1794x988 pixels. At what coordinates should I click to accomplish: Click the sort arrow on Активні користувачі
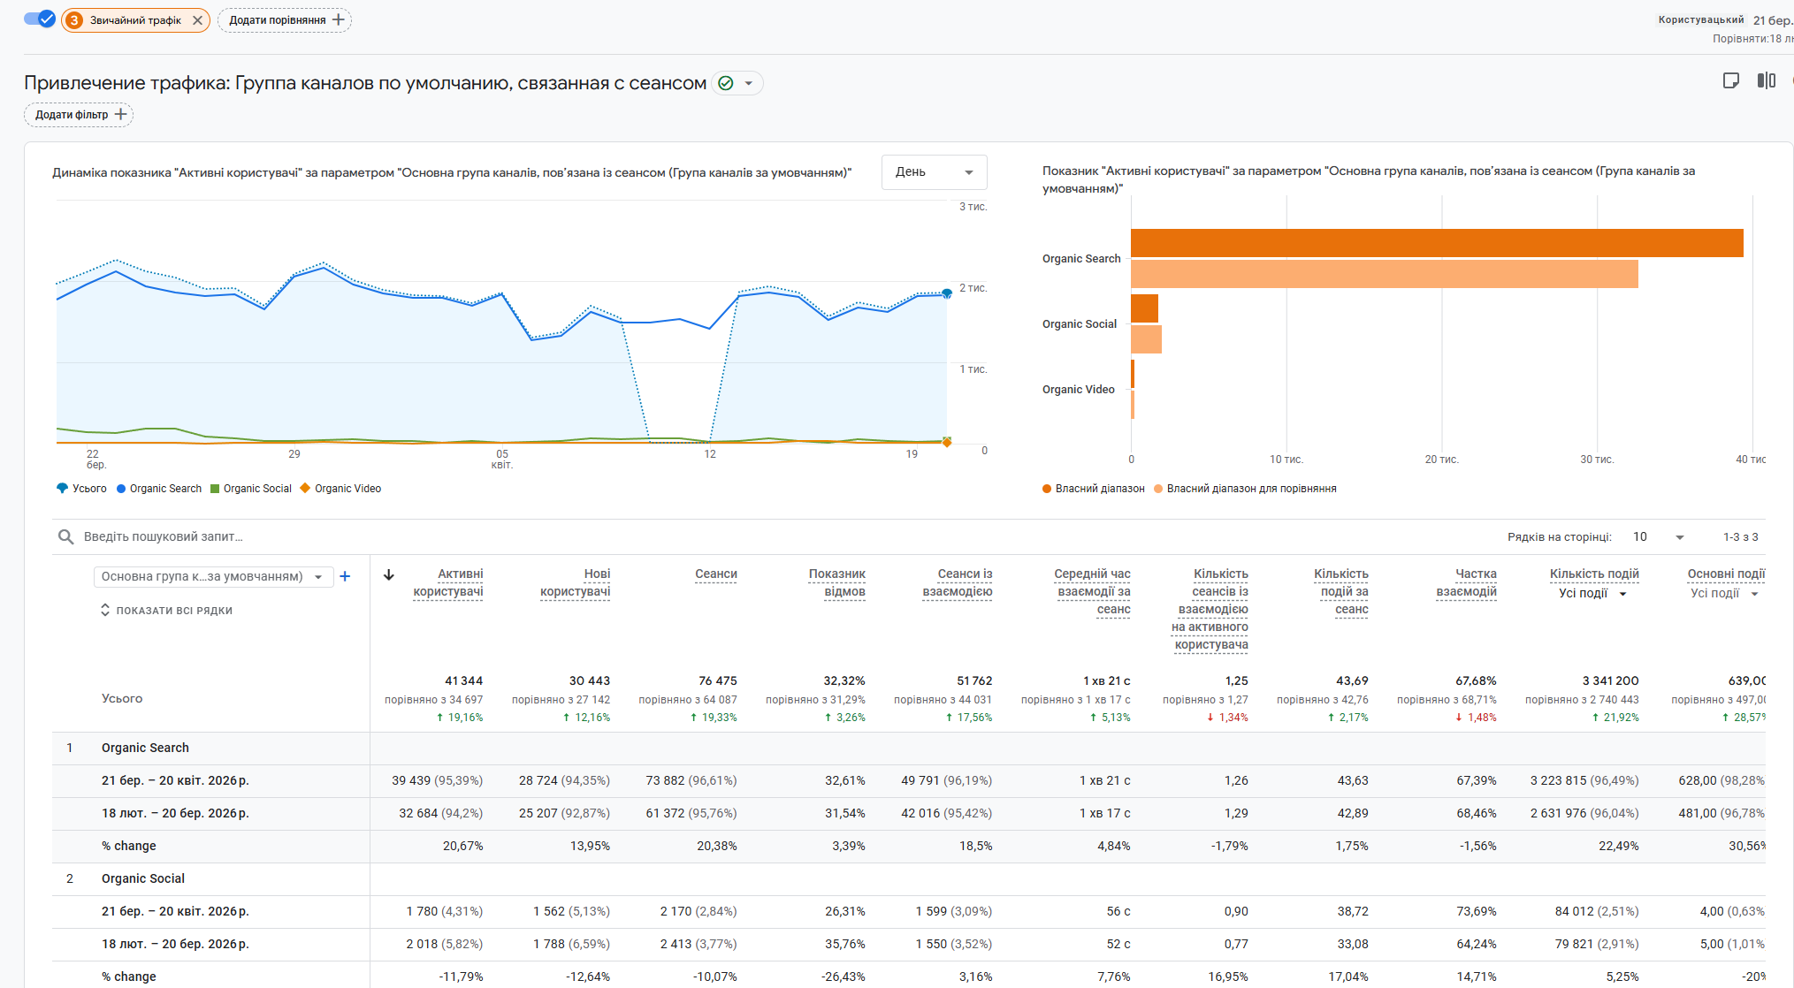pos(388,574)
